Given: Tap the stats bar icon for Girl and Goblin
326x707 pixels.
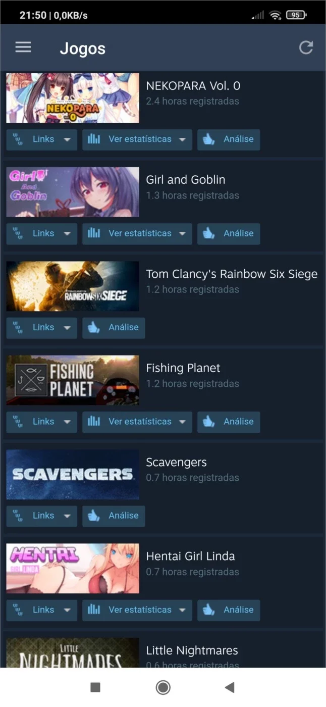Looking at the screenshot, I should pos(94,233).
